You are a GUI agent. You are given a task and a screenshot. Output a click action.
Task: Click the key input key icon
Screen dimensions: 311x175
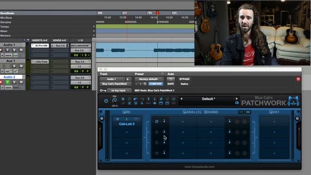pos(103,90)
